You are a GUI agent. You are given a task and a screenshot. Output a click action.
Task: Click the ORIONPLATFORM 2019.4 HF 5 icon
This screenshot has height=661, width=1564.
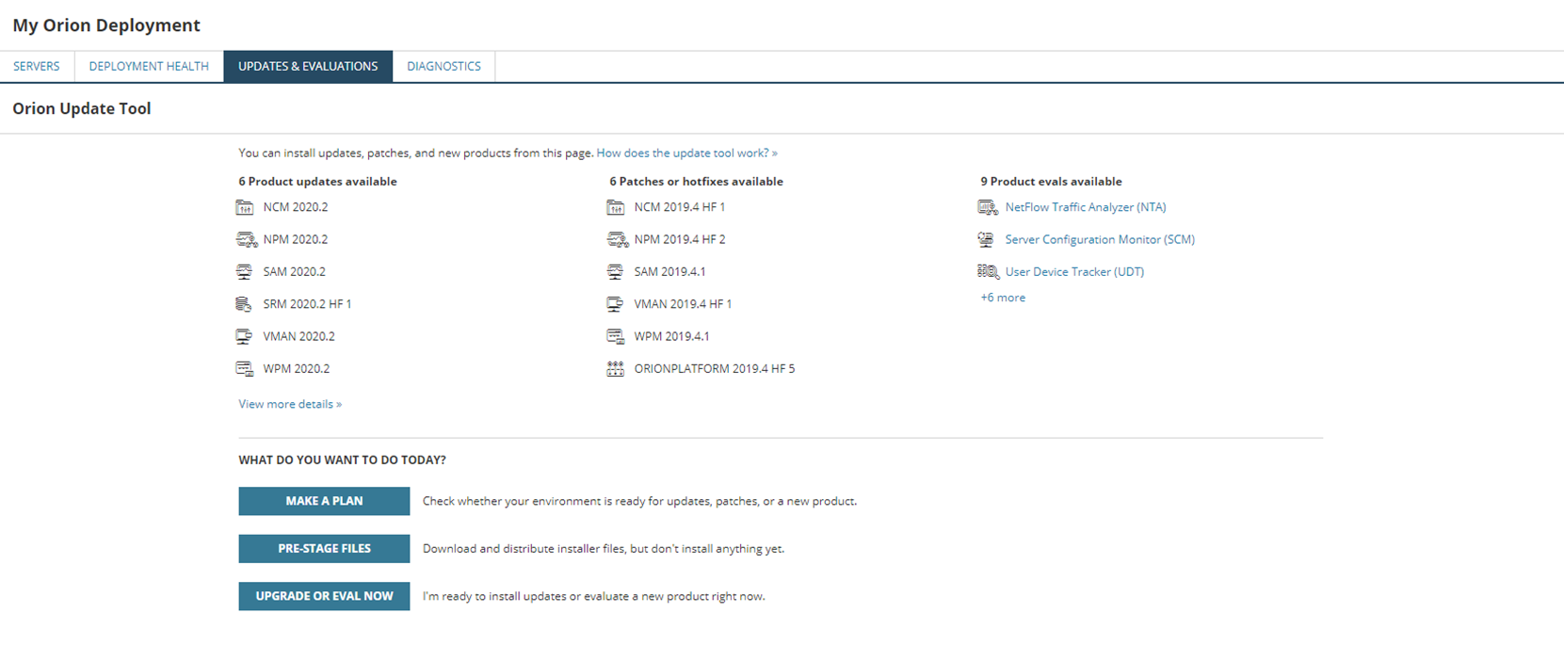click(x=616, y=369)
